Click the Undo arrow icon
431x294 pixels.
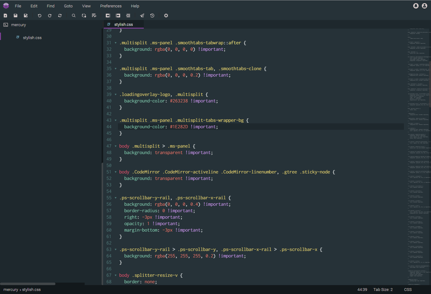39,15
